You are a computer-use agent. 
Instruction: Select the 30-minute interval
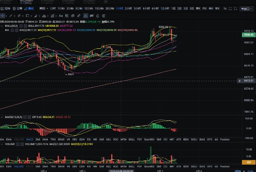tap(110, 8)
